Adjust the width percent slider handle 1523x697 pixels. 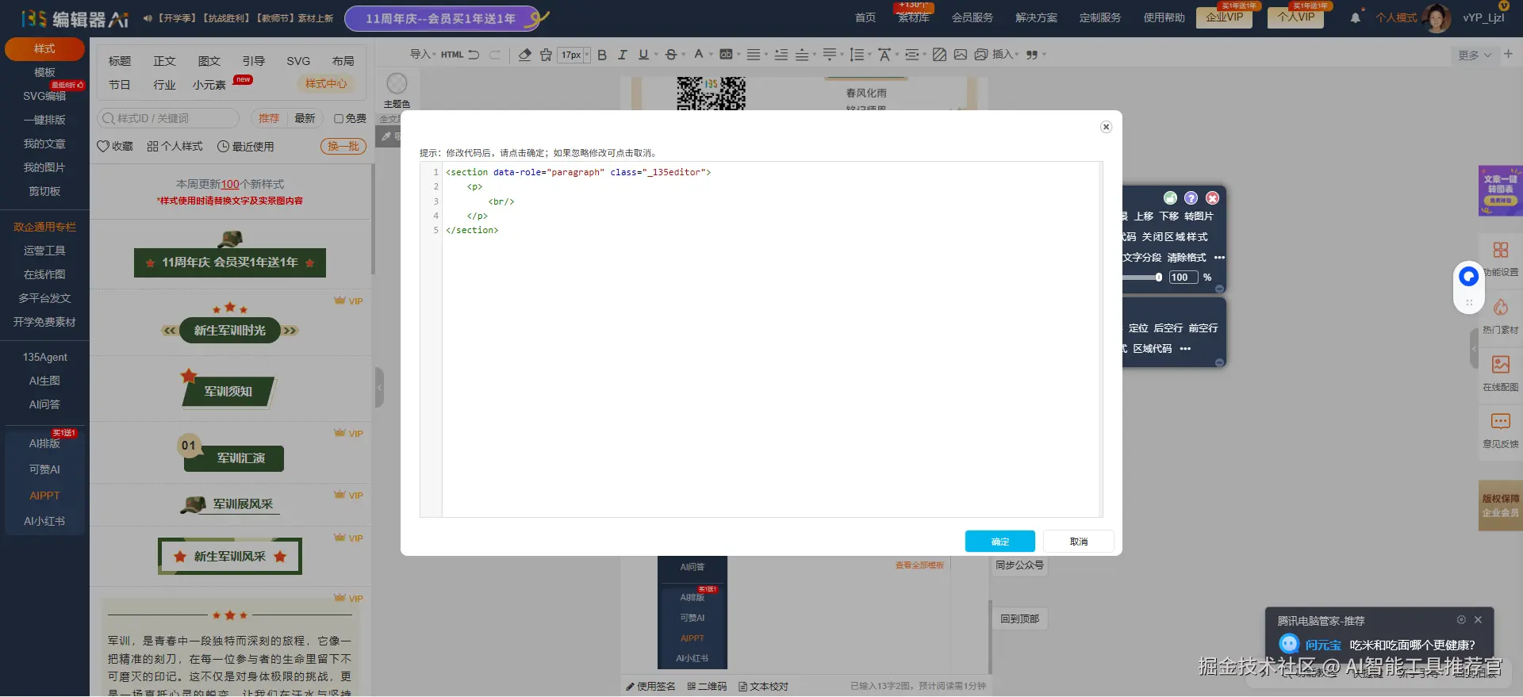pyautogui.click(x=1159, y=278)
